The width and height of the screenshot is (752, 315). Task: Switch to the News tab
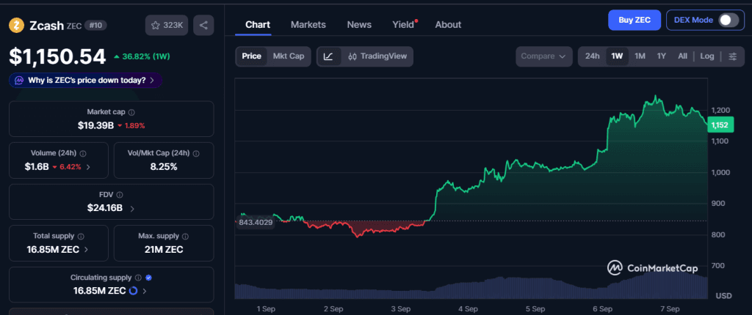point(359,24)
